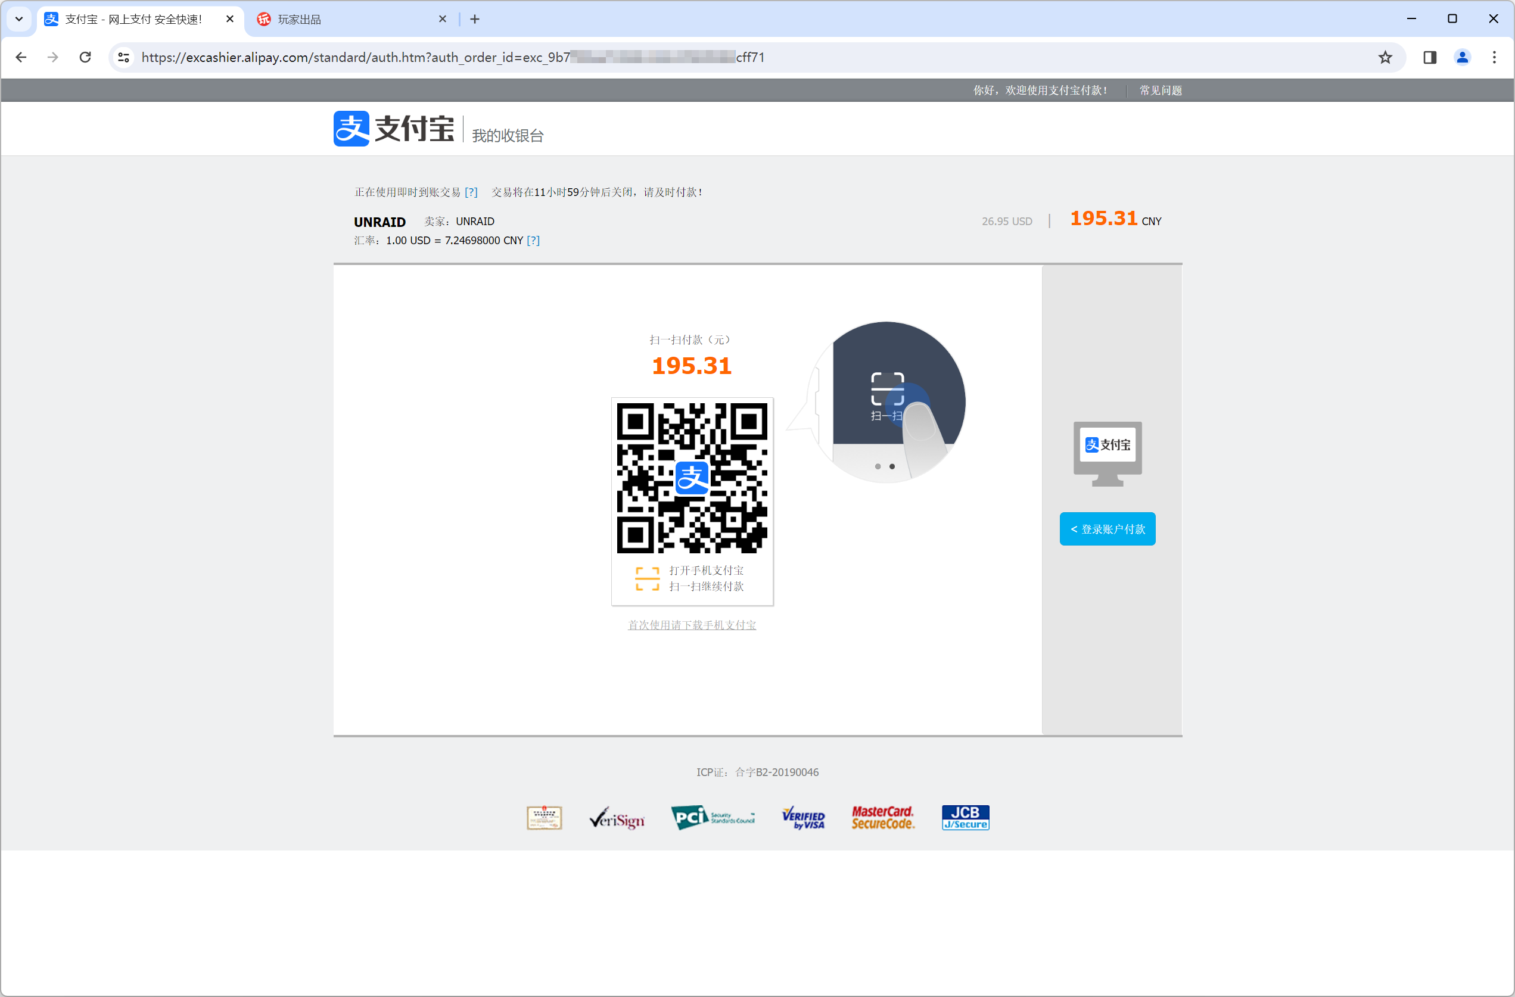Click the browser forward arrow
The width and height of the screenshot is (1515, 997).
(53, 57)
